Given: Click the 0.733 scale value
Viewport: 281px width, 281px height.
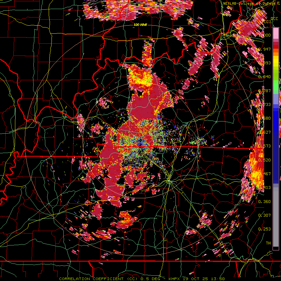Looking at the screenshot, I should pos(264,105).
